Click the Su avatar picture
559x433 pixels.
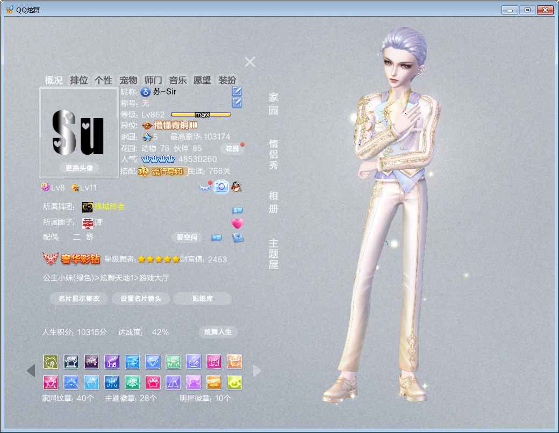point(79,133)
